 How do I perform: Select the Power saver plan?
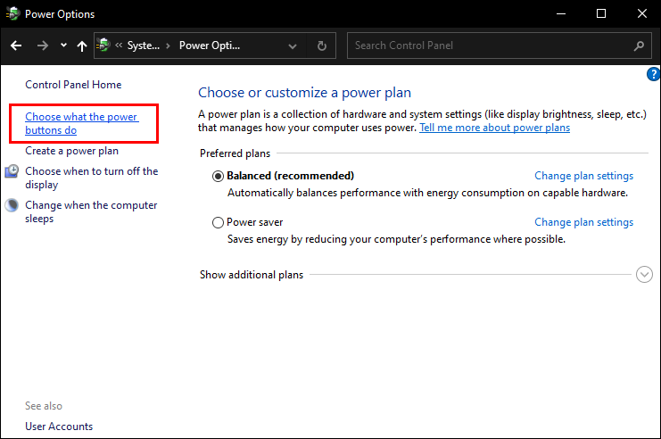click(219, 222)
